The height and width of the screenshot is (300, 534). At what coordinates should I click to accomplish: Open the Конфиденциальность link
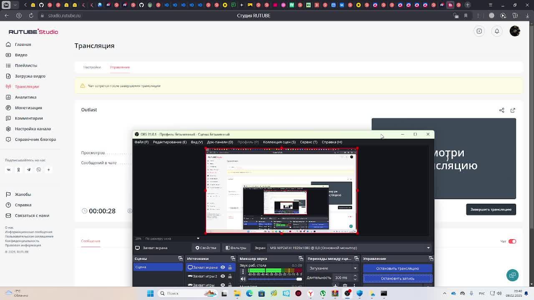pos(22,241)
